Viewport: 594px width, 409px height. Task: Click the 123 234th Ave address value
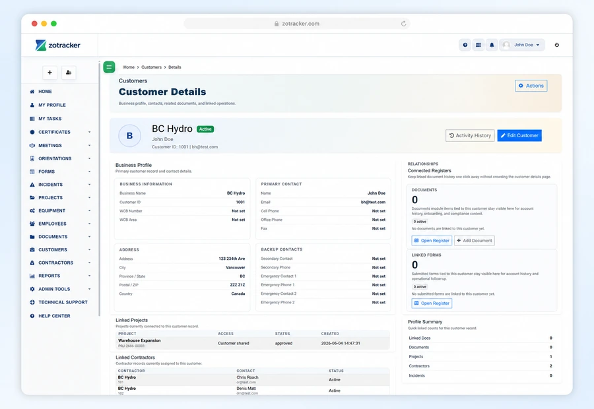(x=232, y=259)
